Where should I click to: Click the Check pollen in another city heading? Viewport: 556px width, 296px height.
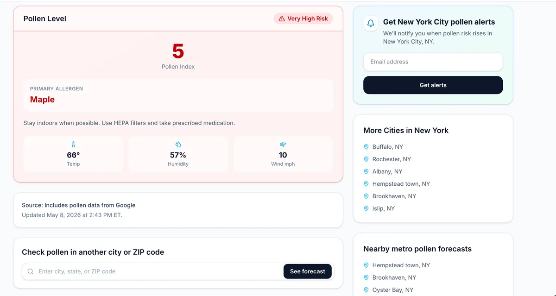tap(93, 252)
